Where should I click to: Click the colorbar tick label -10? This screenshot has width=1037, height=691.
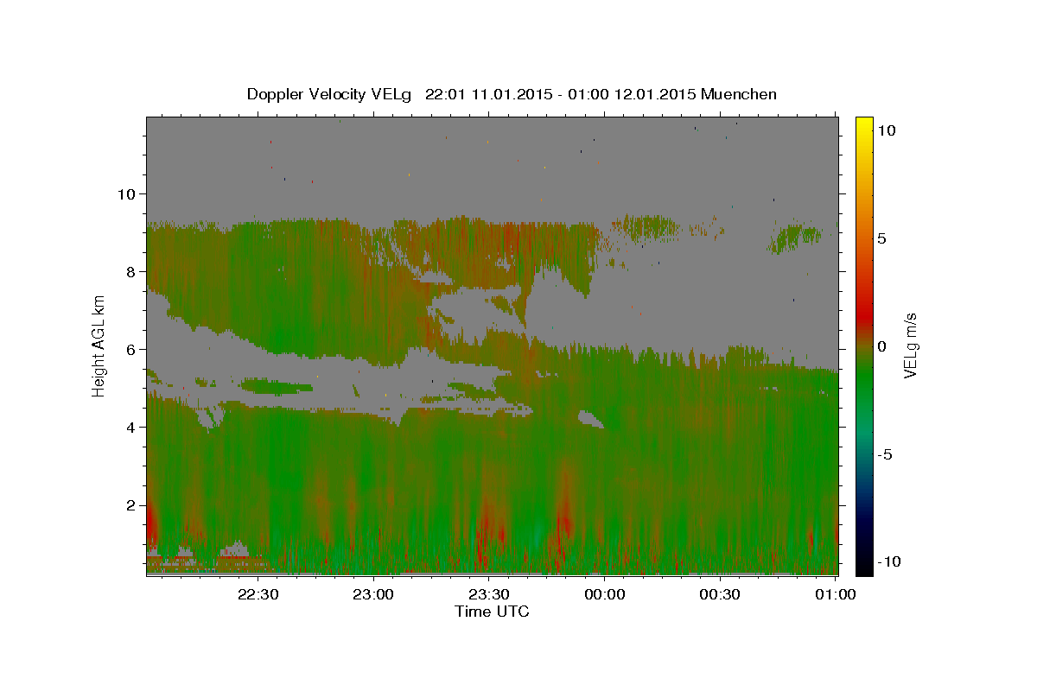coord(889,561)
